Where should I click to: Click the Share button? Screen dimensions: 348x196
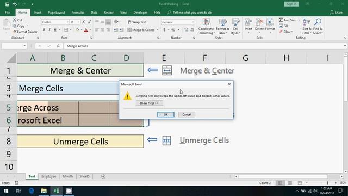pos(336,13)
